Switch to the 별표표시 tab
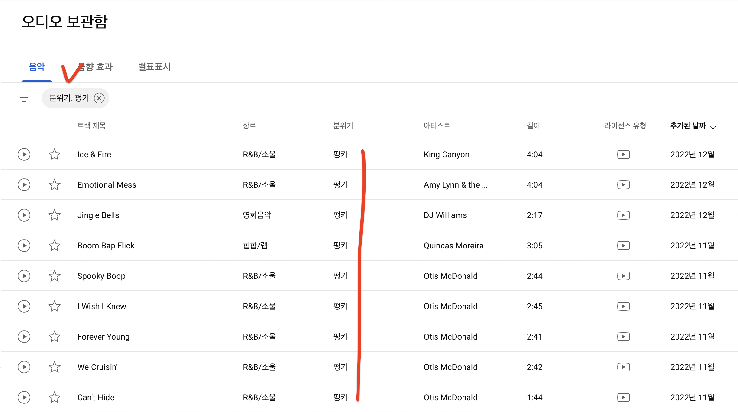Viewport: 738px width, 412px height. 154,67
